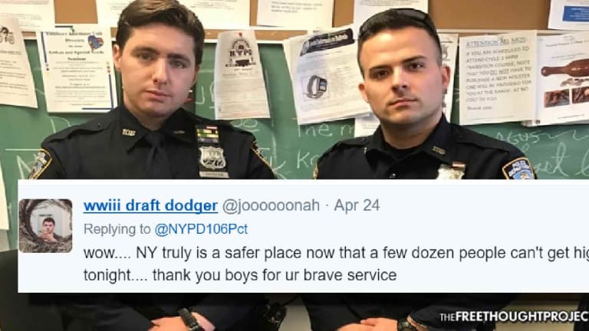Click The Free Thought Project watermark
This screenshot has width=589, height=331.
(x=514, y=317)
